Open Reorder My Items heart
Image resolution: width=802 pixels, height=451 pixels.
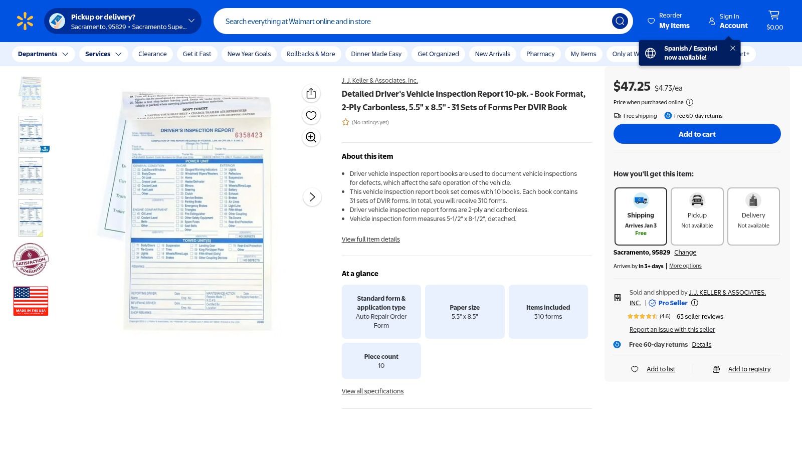point(651,21)
